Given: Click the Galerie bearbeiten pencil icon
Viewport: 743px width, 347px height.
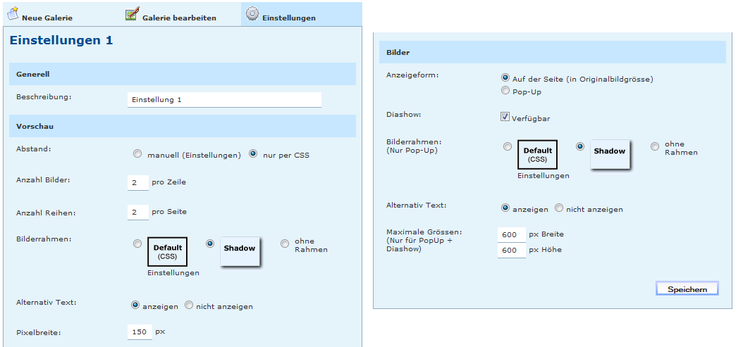Looking at the screenshot, I should click(132, 14).
